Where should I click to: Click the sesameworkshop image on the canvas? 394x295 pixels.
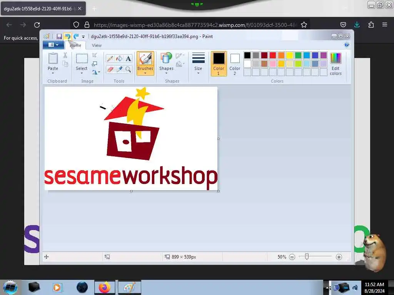tap(131, 138)
